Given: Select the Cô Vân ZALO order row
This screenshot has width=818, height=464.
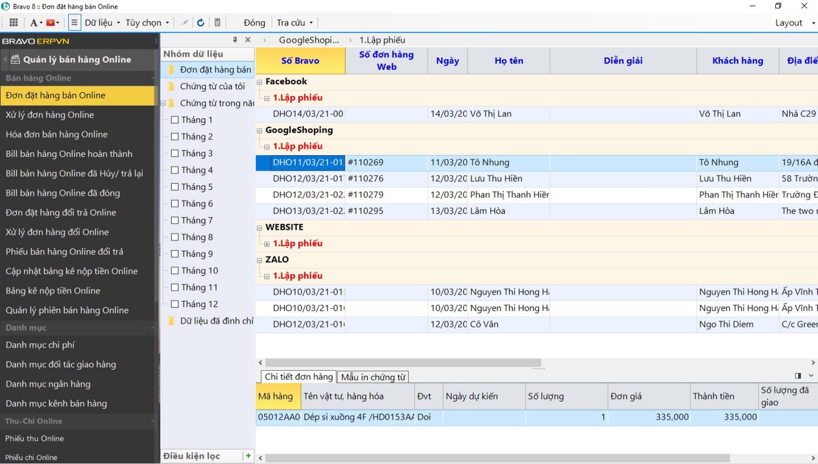Looking at the screenshot, I should (536, 325).
